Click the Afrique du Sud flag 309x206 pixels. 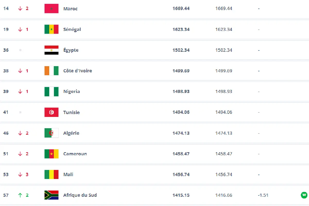(51, 195)
